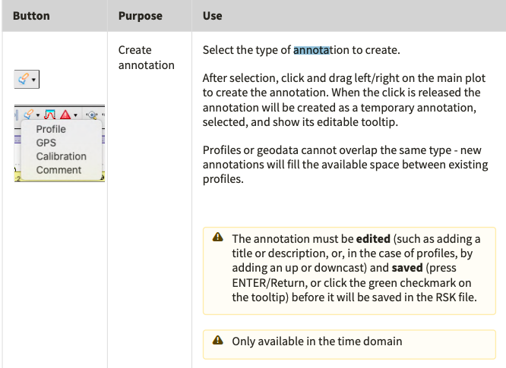The width and height of the screenshot is (506, 368).
Task: Click the standalone Create annotation highlighter icon
Action: click(x=24, y=79)
